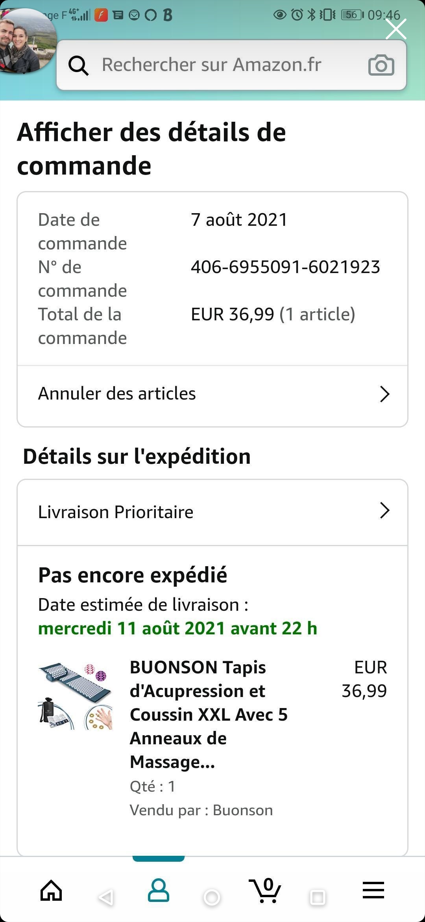Expand the Livraison Prioritaire chevron
This screenshot has height=922, width=425.
(384, 511)
